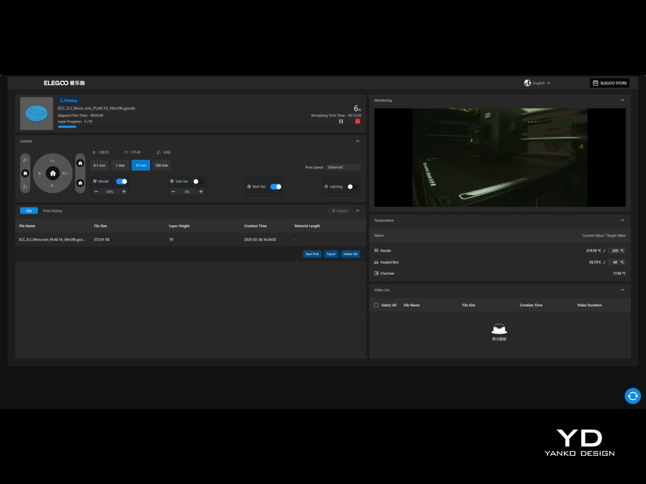Move the print head in X- direction

point(40,173)
